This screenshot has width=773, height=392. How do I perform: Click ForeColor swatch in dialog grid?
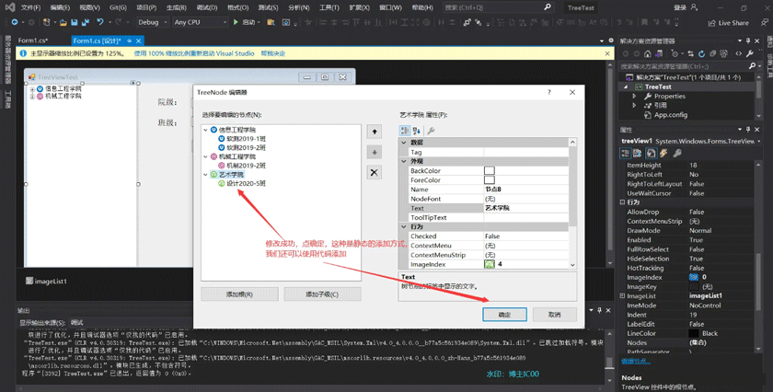(x=489, y=180)
